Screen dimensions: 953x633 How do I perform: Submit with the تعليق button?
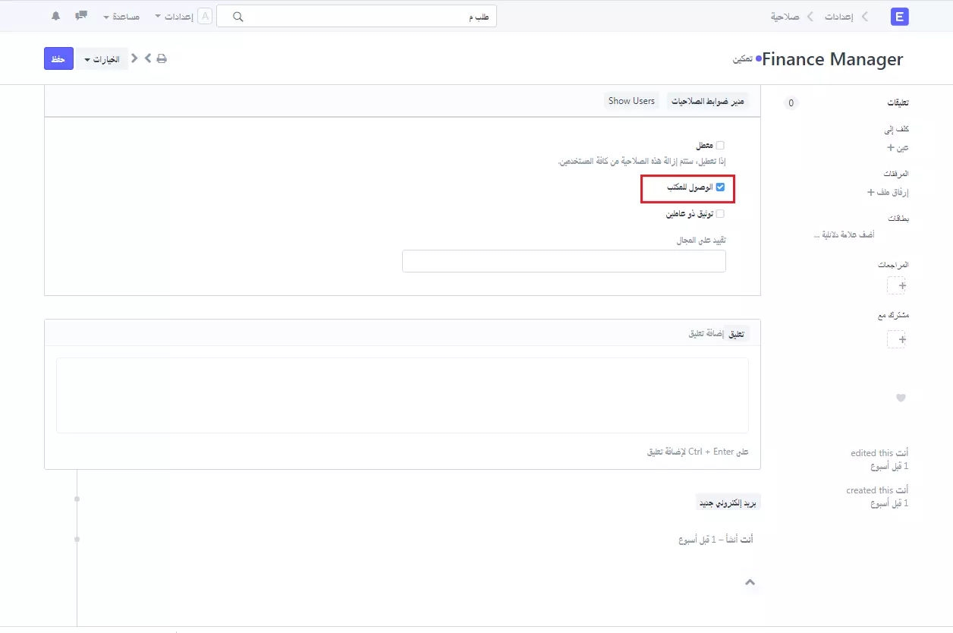pyautogui.click(x=736, y=334)
